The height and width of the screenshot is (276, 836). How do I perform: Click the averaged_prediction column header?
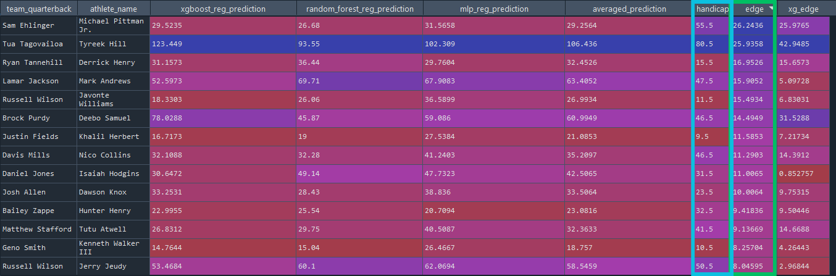tap(629, 9)
